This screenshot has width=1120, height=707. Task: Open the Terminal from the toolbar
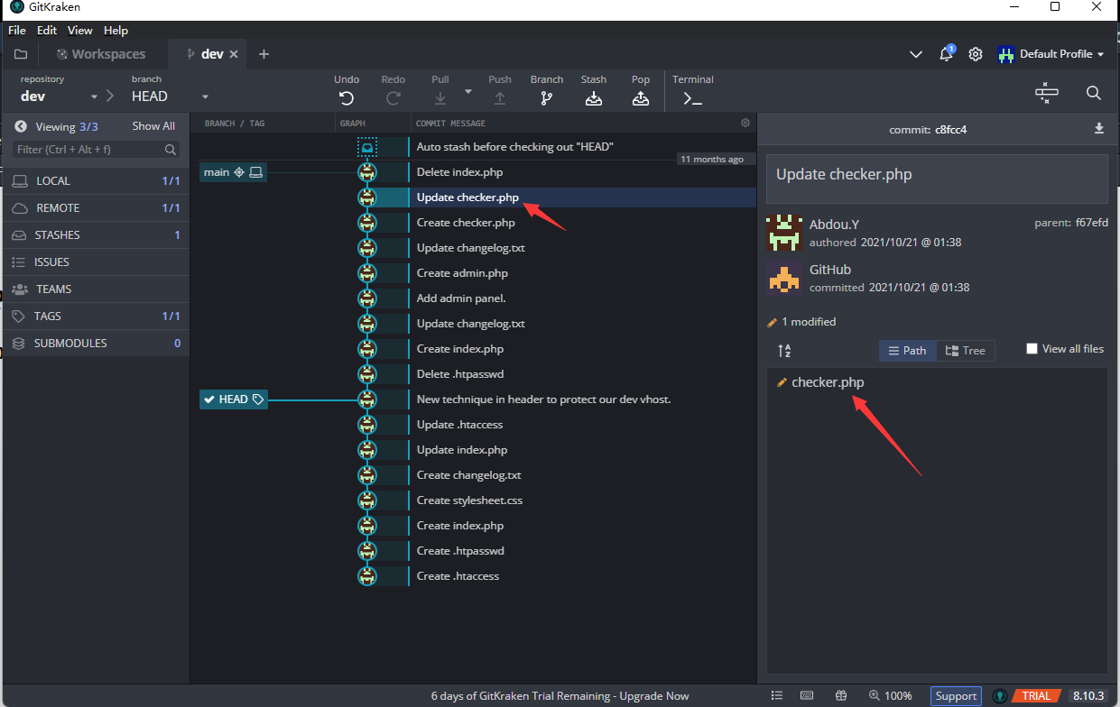[692, 98]
